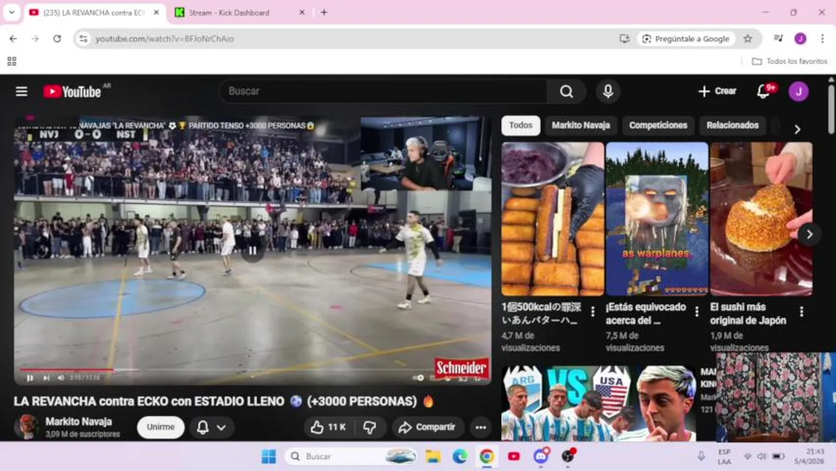
Task: Launch Microsoft Edge from the taskbar
Action: coord(460,457)
